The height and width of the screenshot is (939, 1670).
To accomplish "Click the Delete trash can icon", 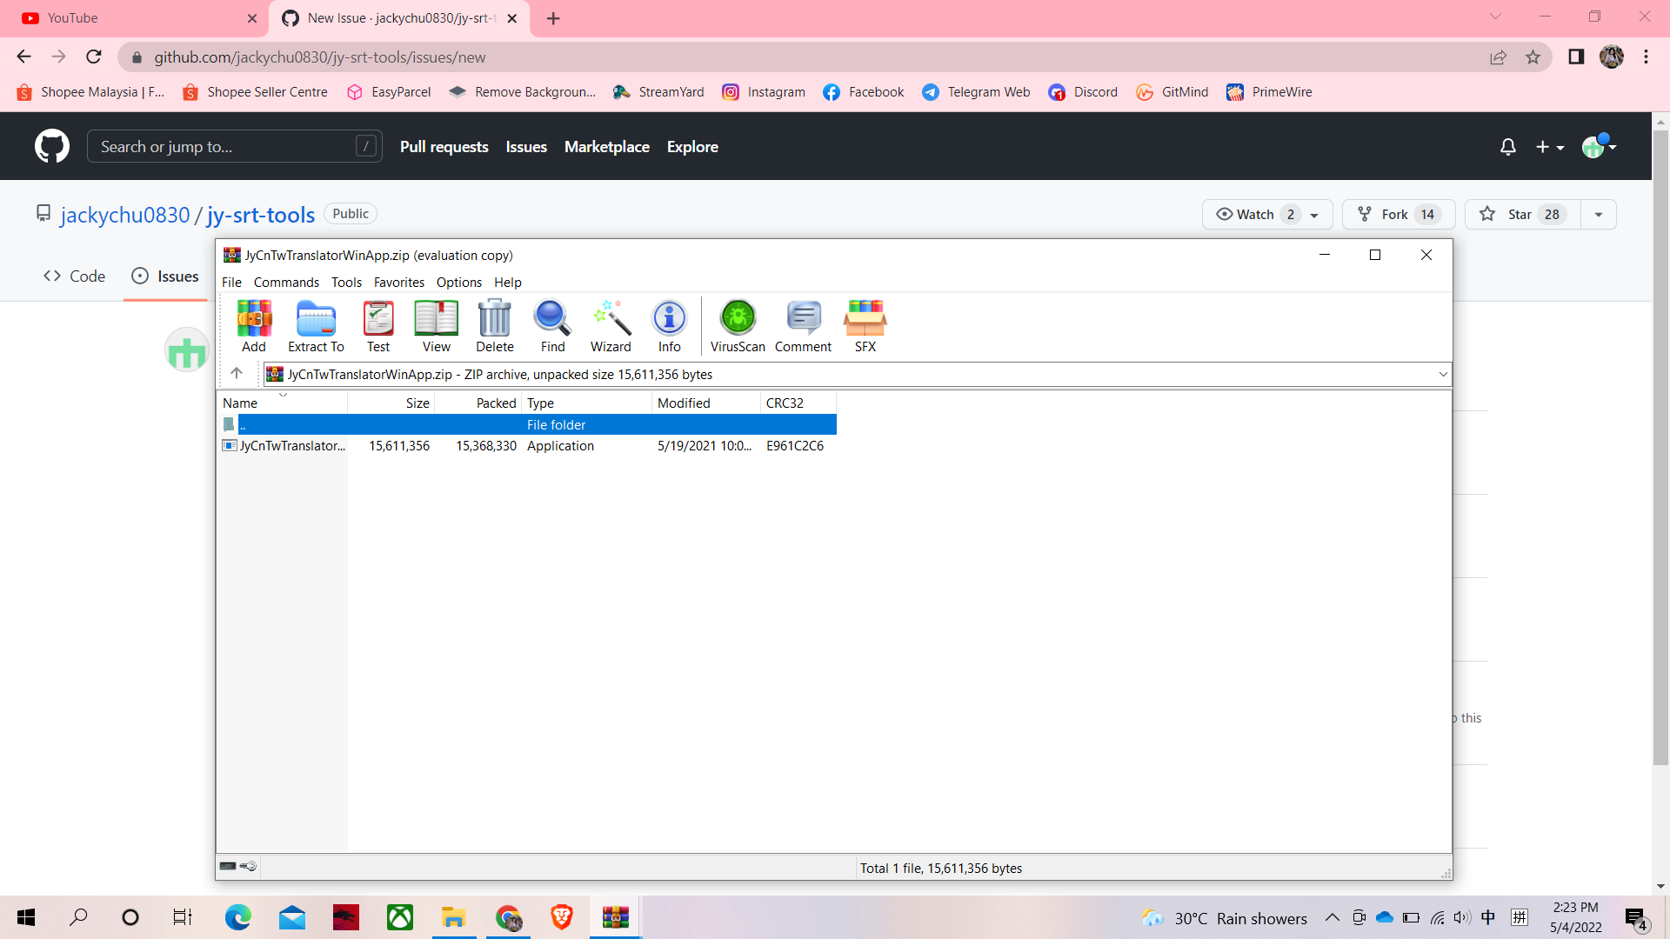I will click(495, 326).
